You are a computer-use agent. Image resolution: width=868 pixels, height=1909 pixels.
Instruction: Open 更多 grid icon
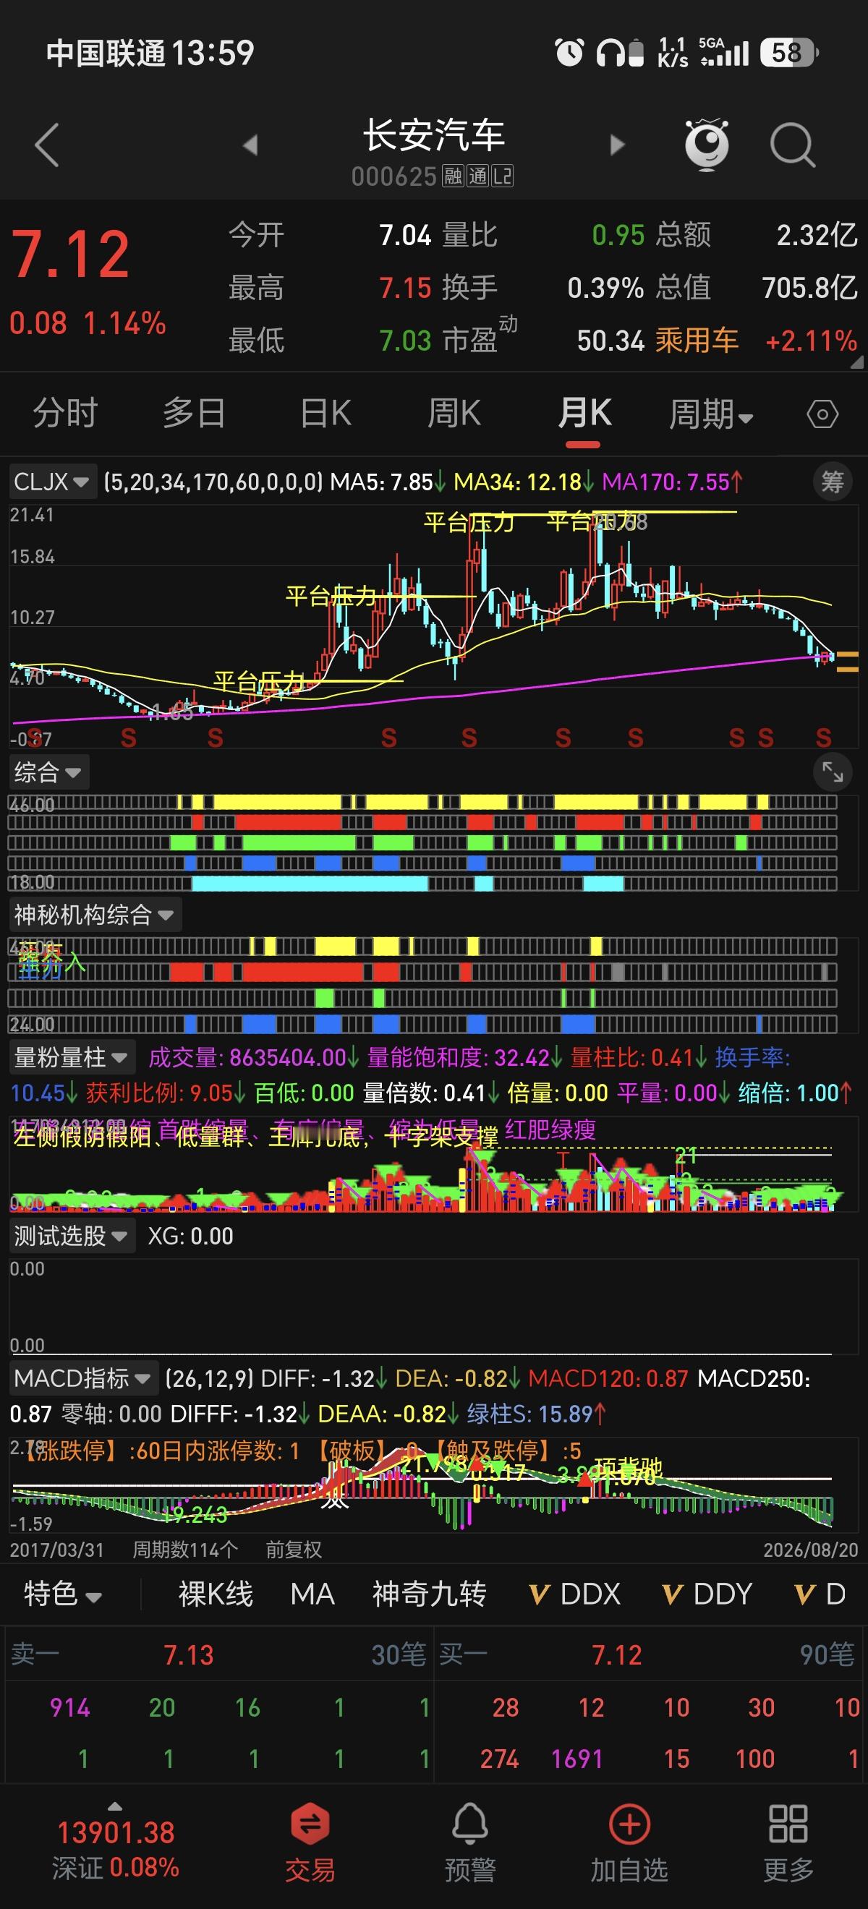788,1824
